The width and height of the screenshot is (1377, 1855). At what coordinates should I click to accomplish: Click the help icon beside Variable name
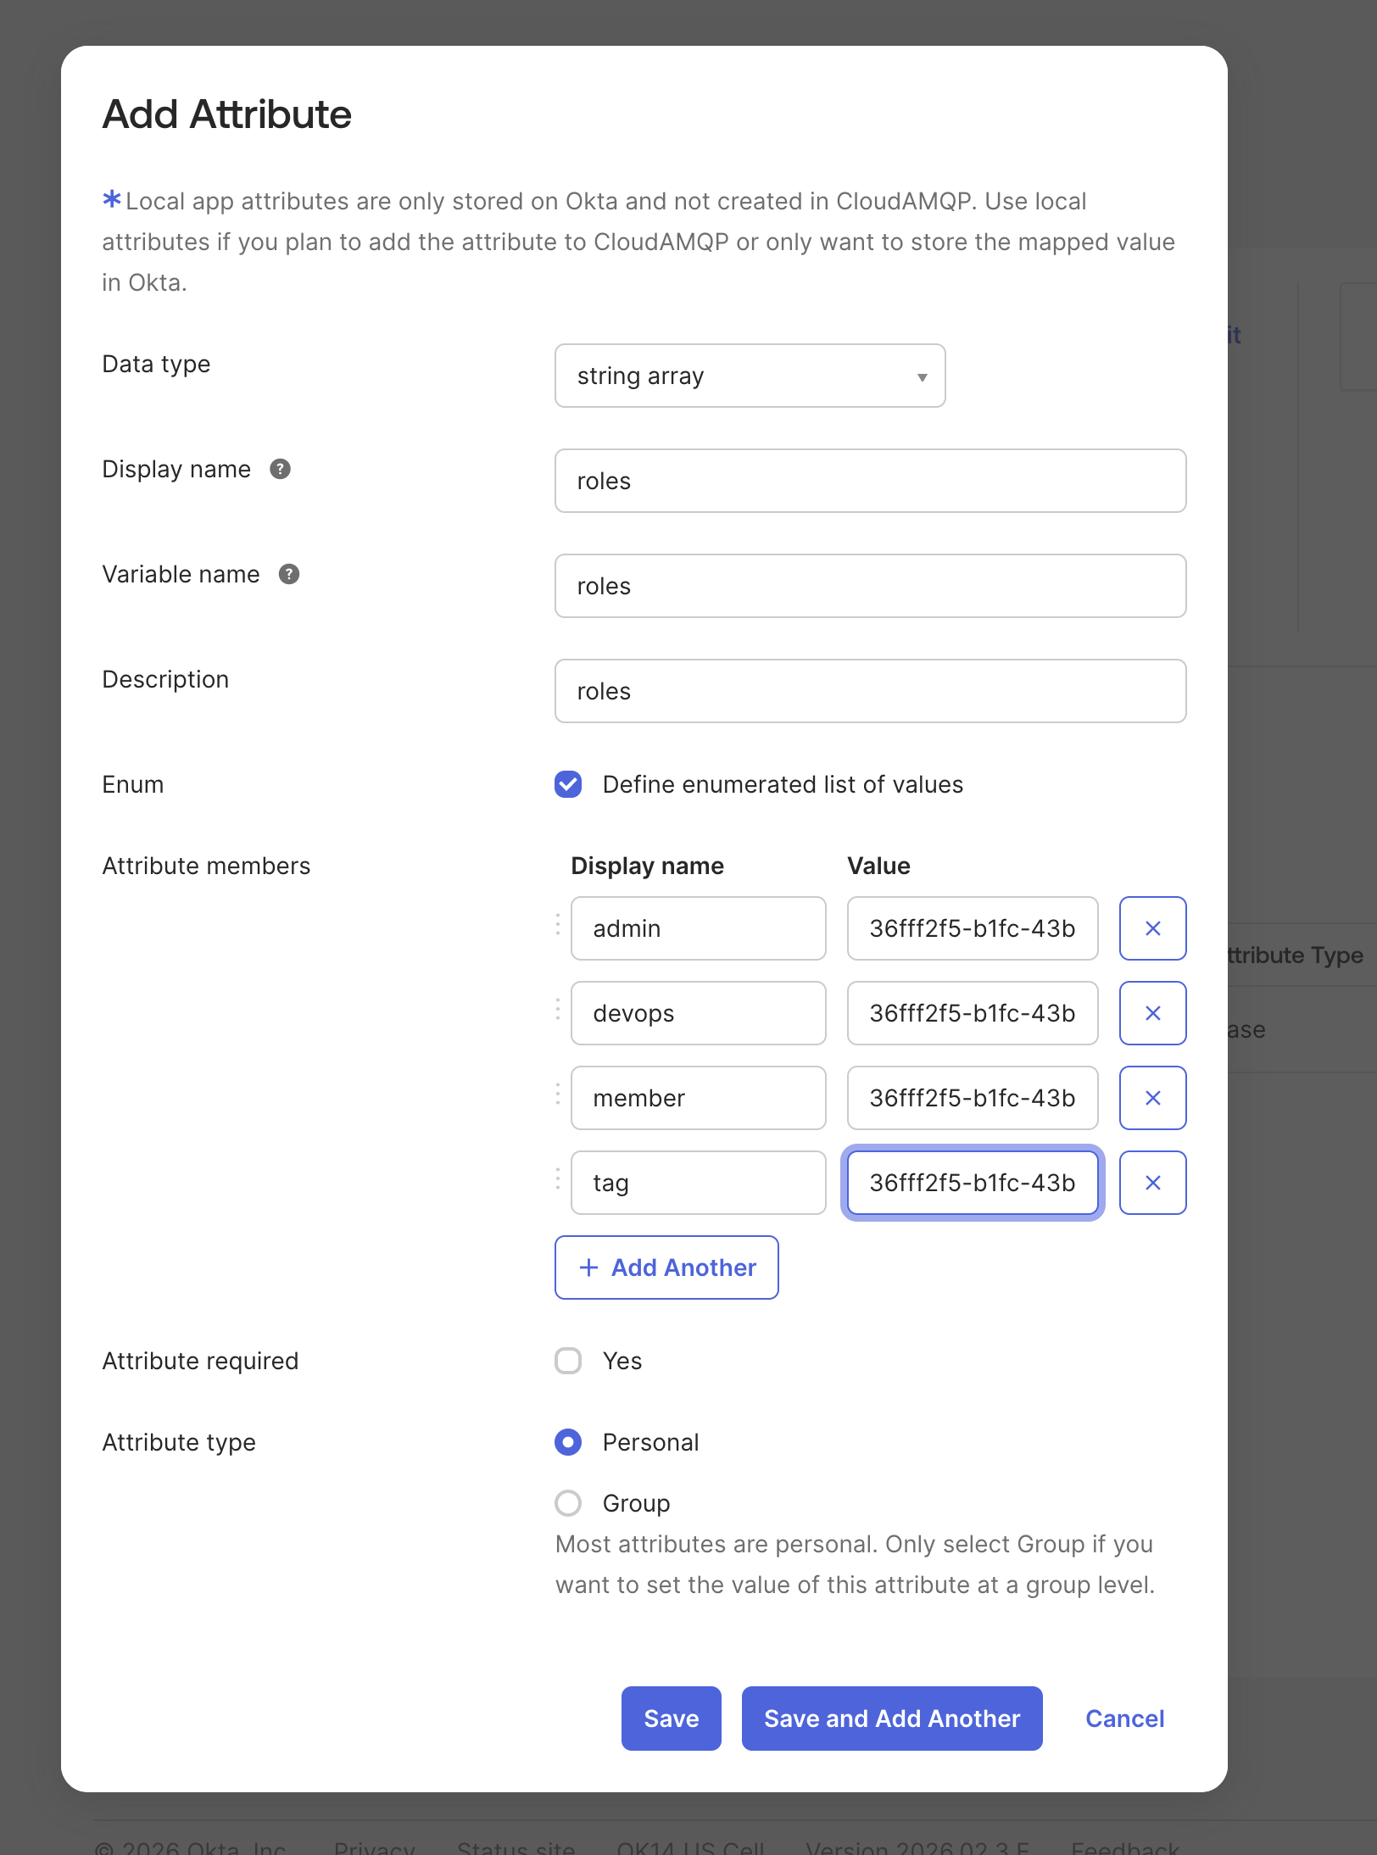click(289, 574)
